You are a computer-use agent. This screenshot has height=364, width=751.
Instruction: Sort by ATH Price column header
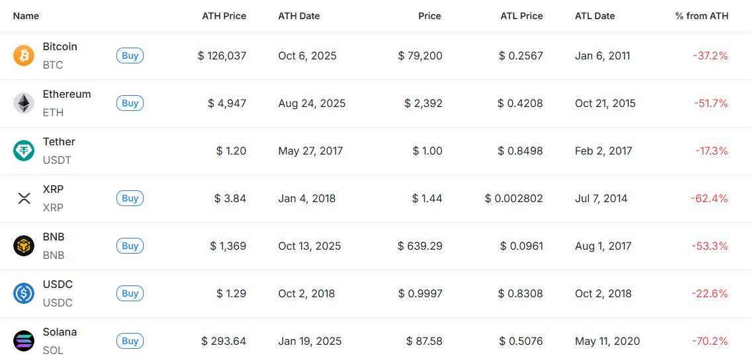click(x=224, y=16)
